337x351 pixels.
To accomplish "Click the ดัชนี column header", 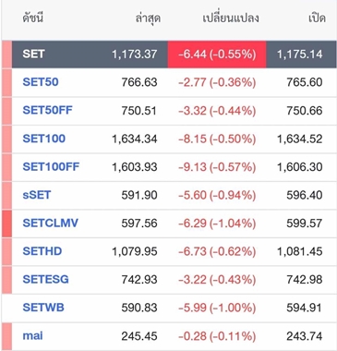I will click(32, 18).
